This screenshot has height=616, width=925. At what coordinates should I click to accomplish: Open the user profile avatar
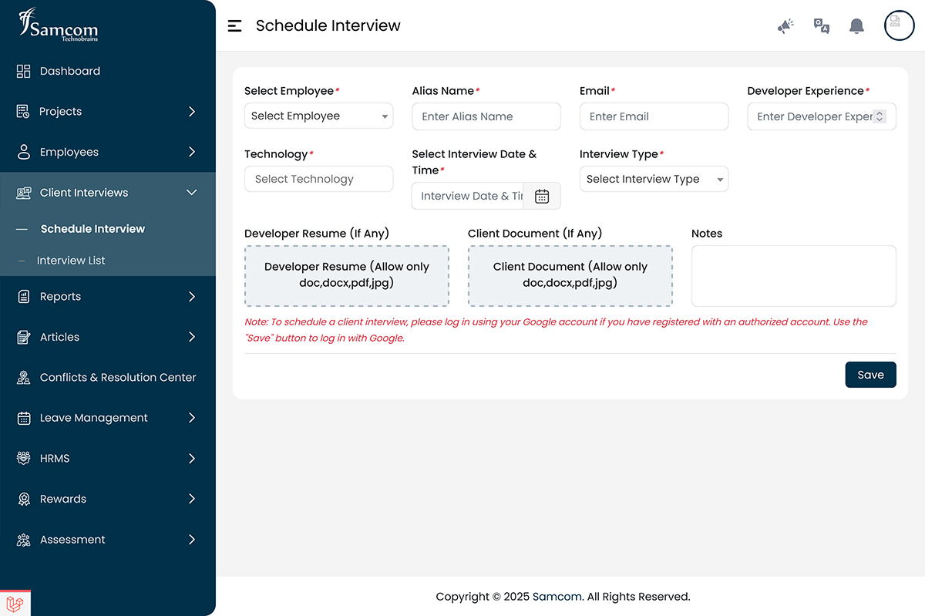[x=899, y=25]
